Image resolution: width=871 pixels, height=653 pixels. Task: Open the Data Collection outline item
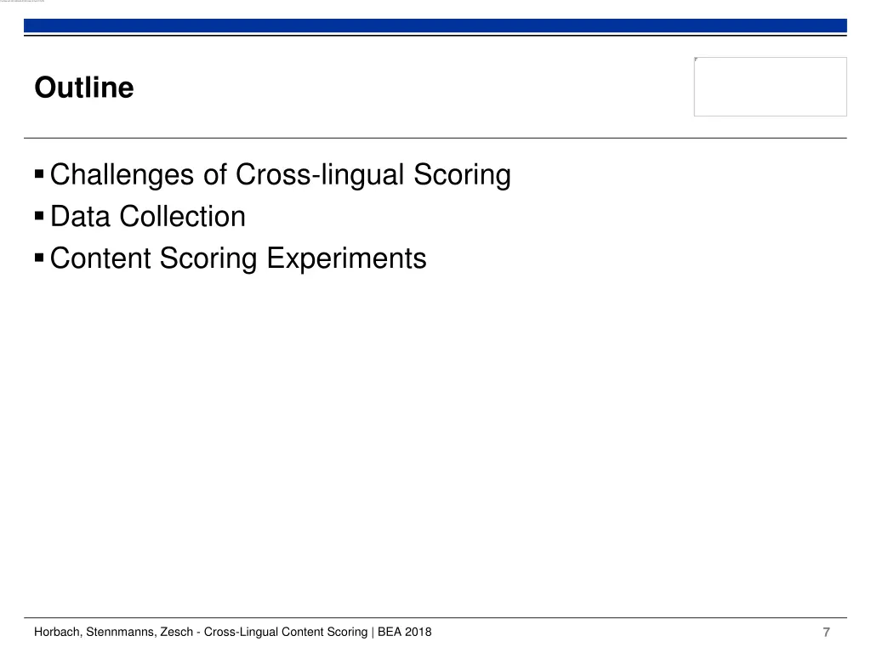click(148, 217)
